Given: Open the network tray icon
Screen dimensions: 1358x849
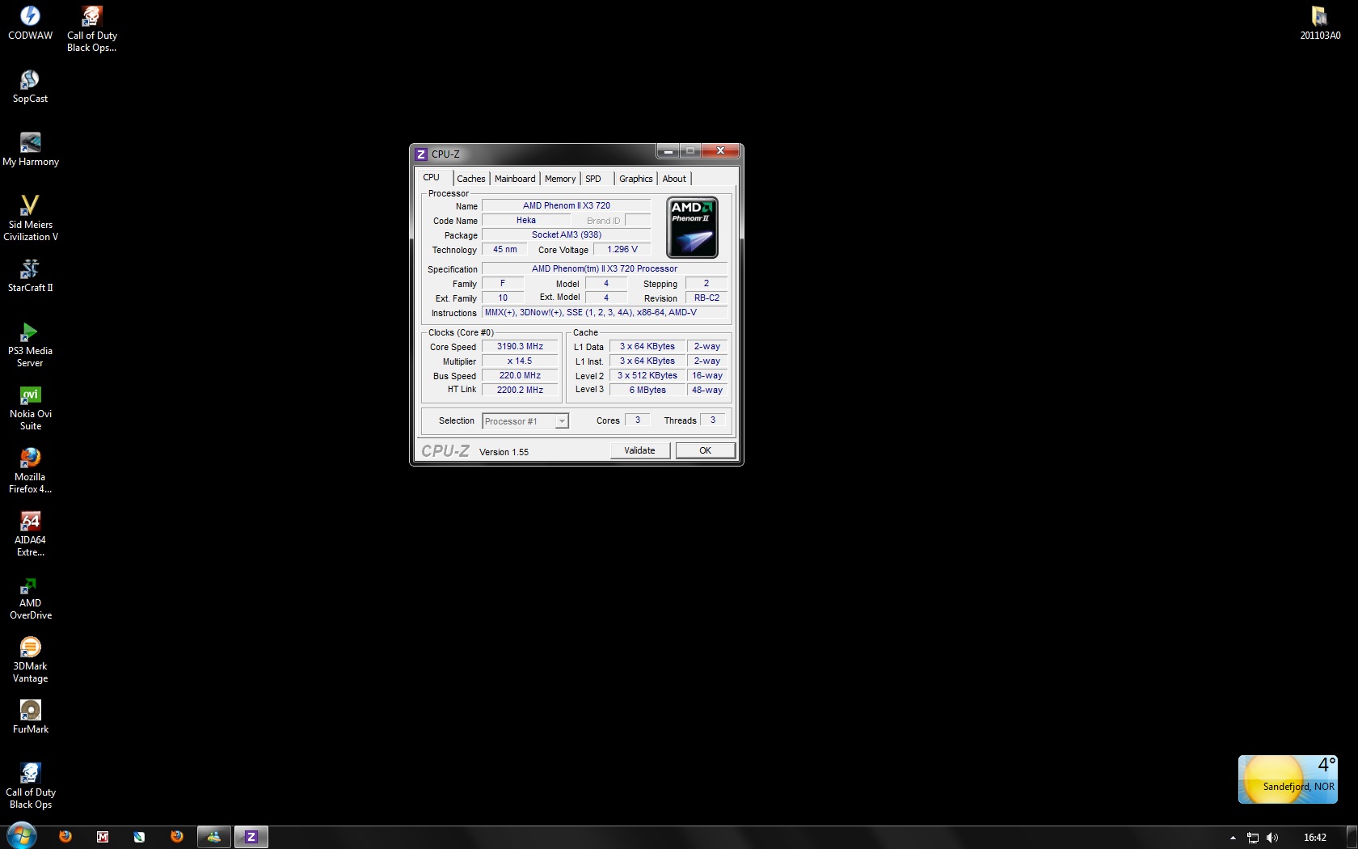Looking at the screenshot, I should (1253, 838).
